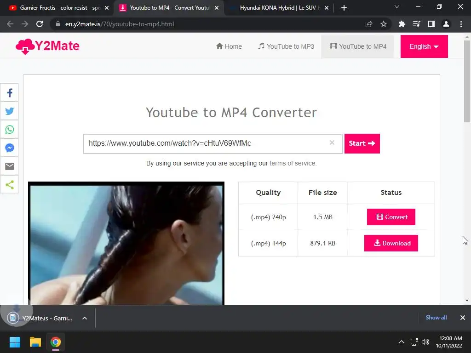Share page on Twitter via sidebar icon

click(x=9, y=111)
